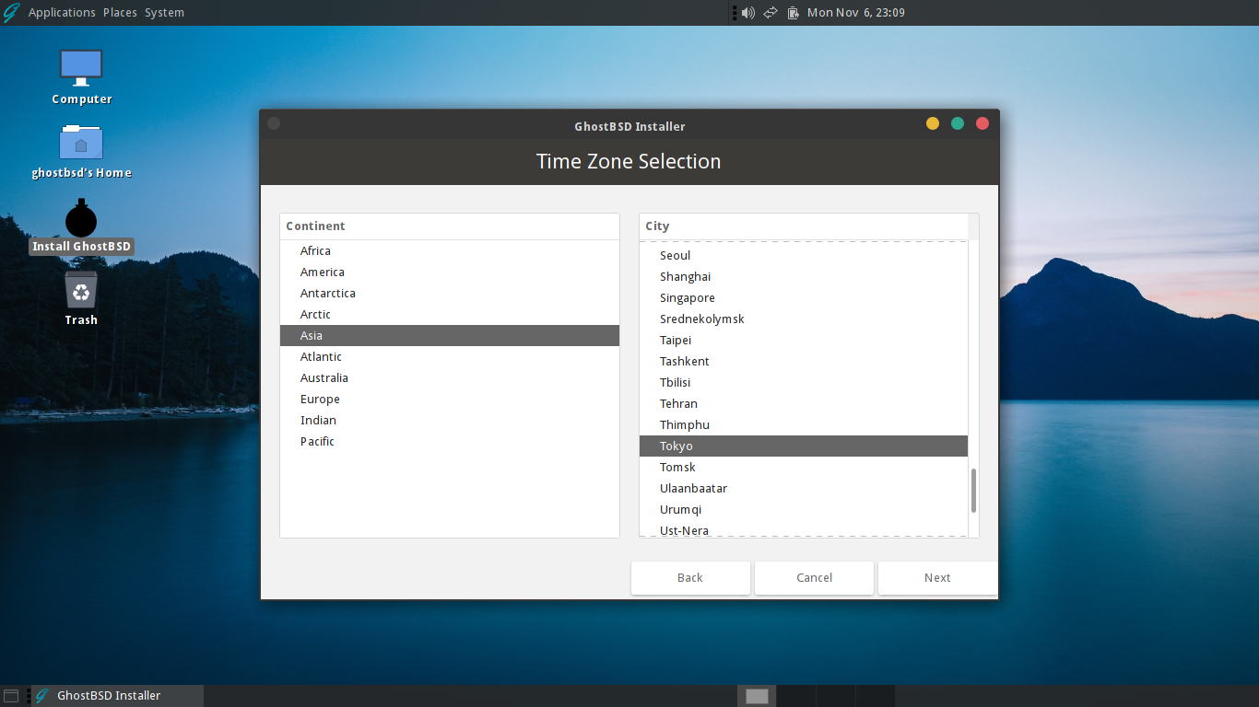Choose Seoul in the City list
The width and height of the screenshot is (1259, 707).
[x=804, y=256]
